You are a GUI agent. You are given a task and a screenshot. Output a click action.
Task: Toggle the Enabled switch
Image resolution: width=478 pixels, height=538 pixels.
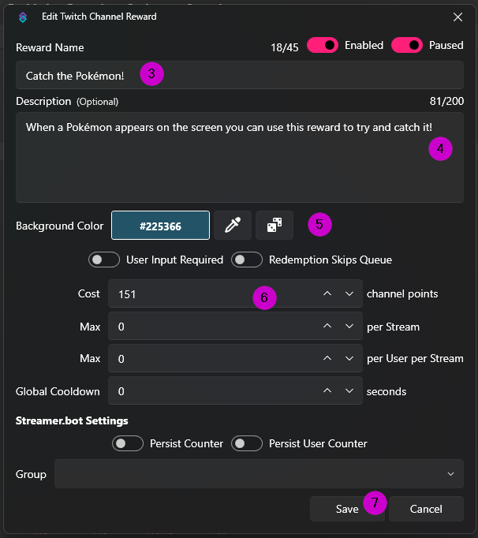pos(323,45)
